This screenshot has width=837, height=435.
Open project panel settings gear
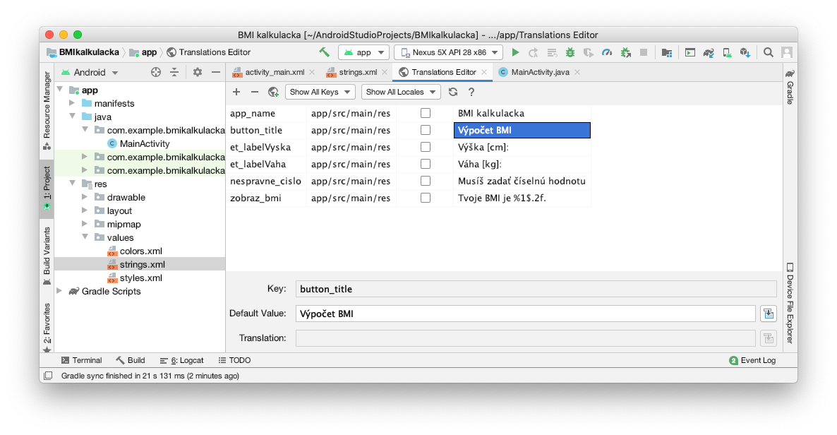pyautogui.click(x=198, y=72)
